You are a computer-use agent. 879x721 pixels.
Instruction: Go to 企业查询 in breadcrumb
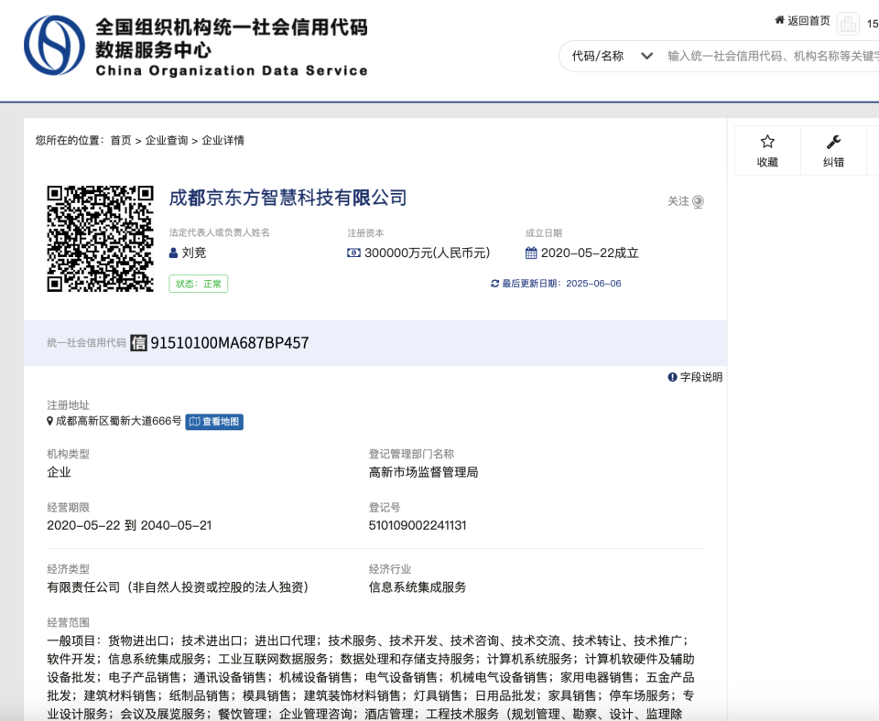(167, 140)
